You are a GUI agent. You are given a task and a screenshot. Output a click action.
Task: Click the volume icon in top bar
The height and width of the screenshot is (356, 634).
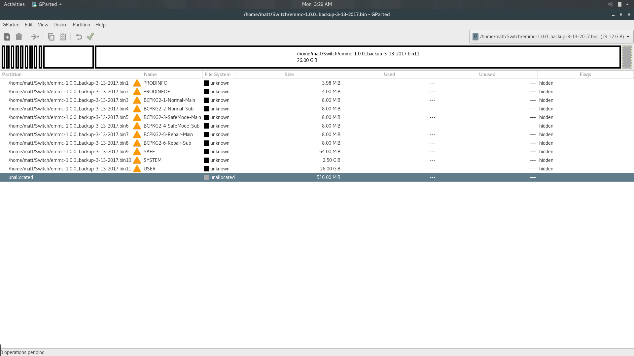pyautogui.click(x=610, y=4)
